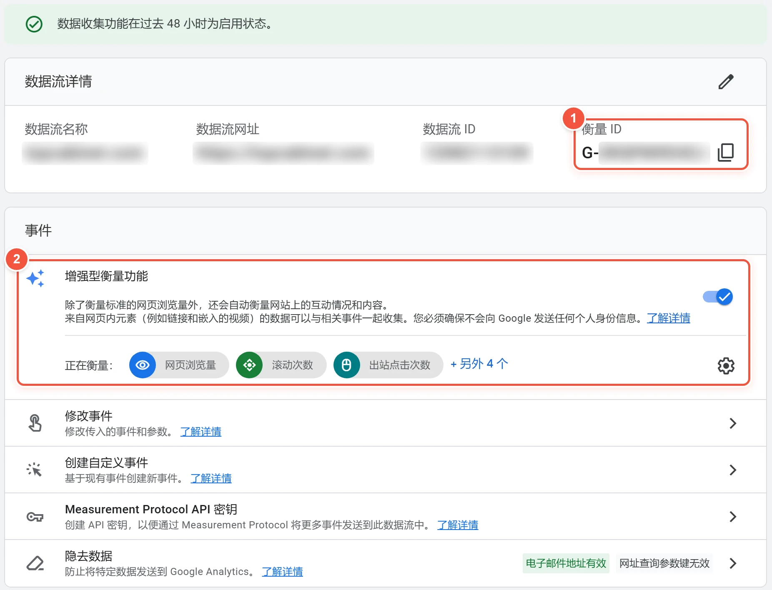Click the sparkle icon beside 增强型衡量功能
This screenshot has width=772, height=590.
click(35, 278)
